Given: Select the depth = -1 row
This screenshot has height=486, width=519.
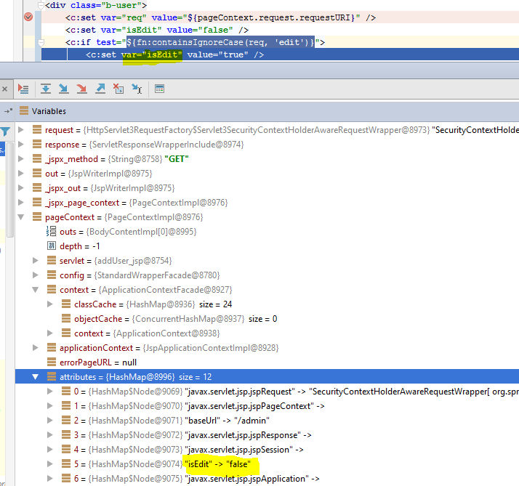Looking at the screenshot, I should pos(267,246).
